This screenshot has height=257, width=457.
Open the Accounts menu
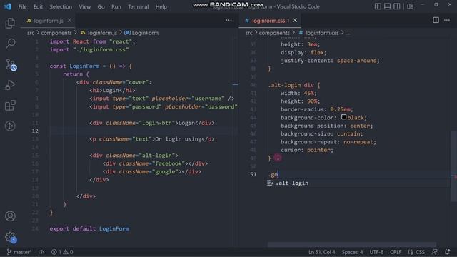coord(10,216)
